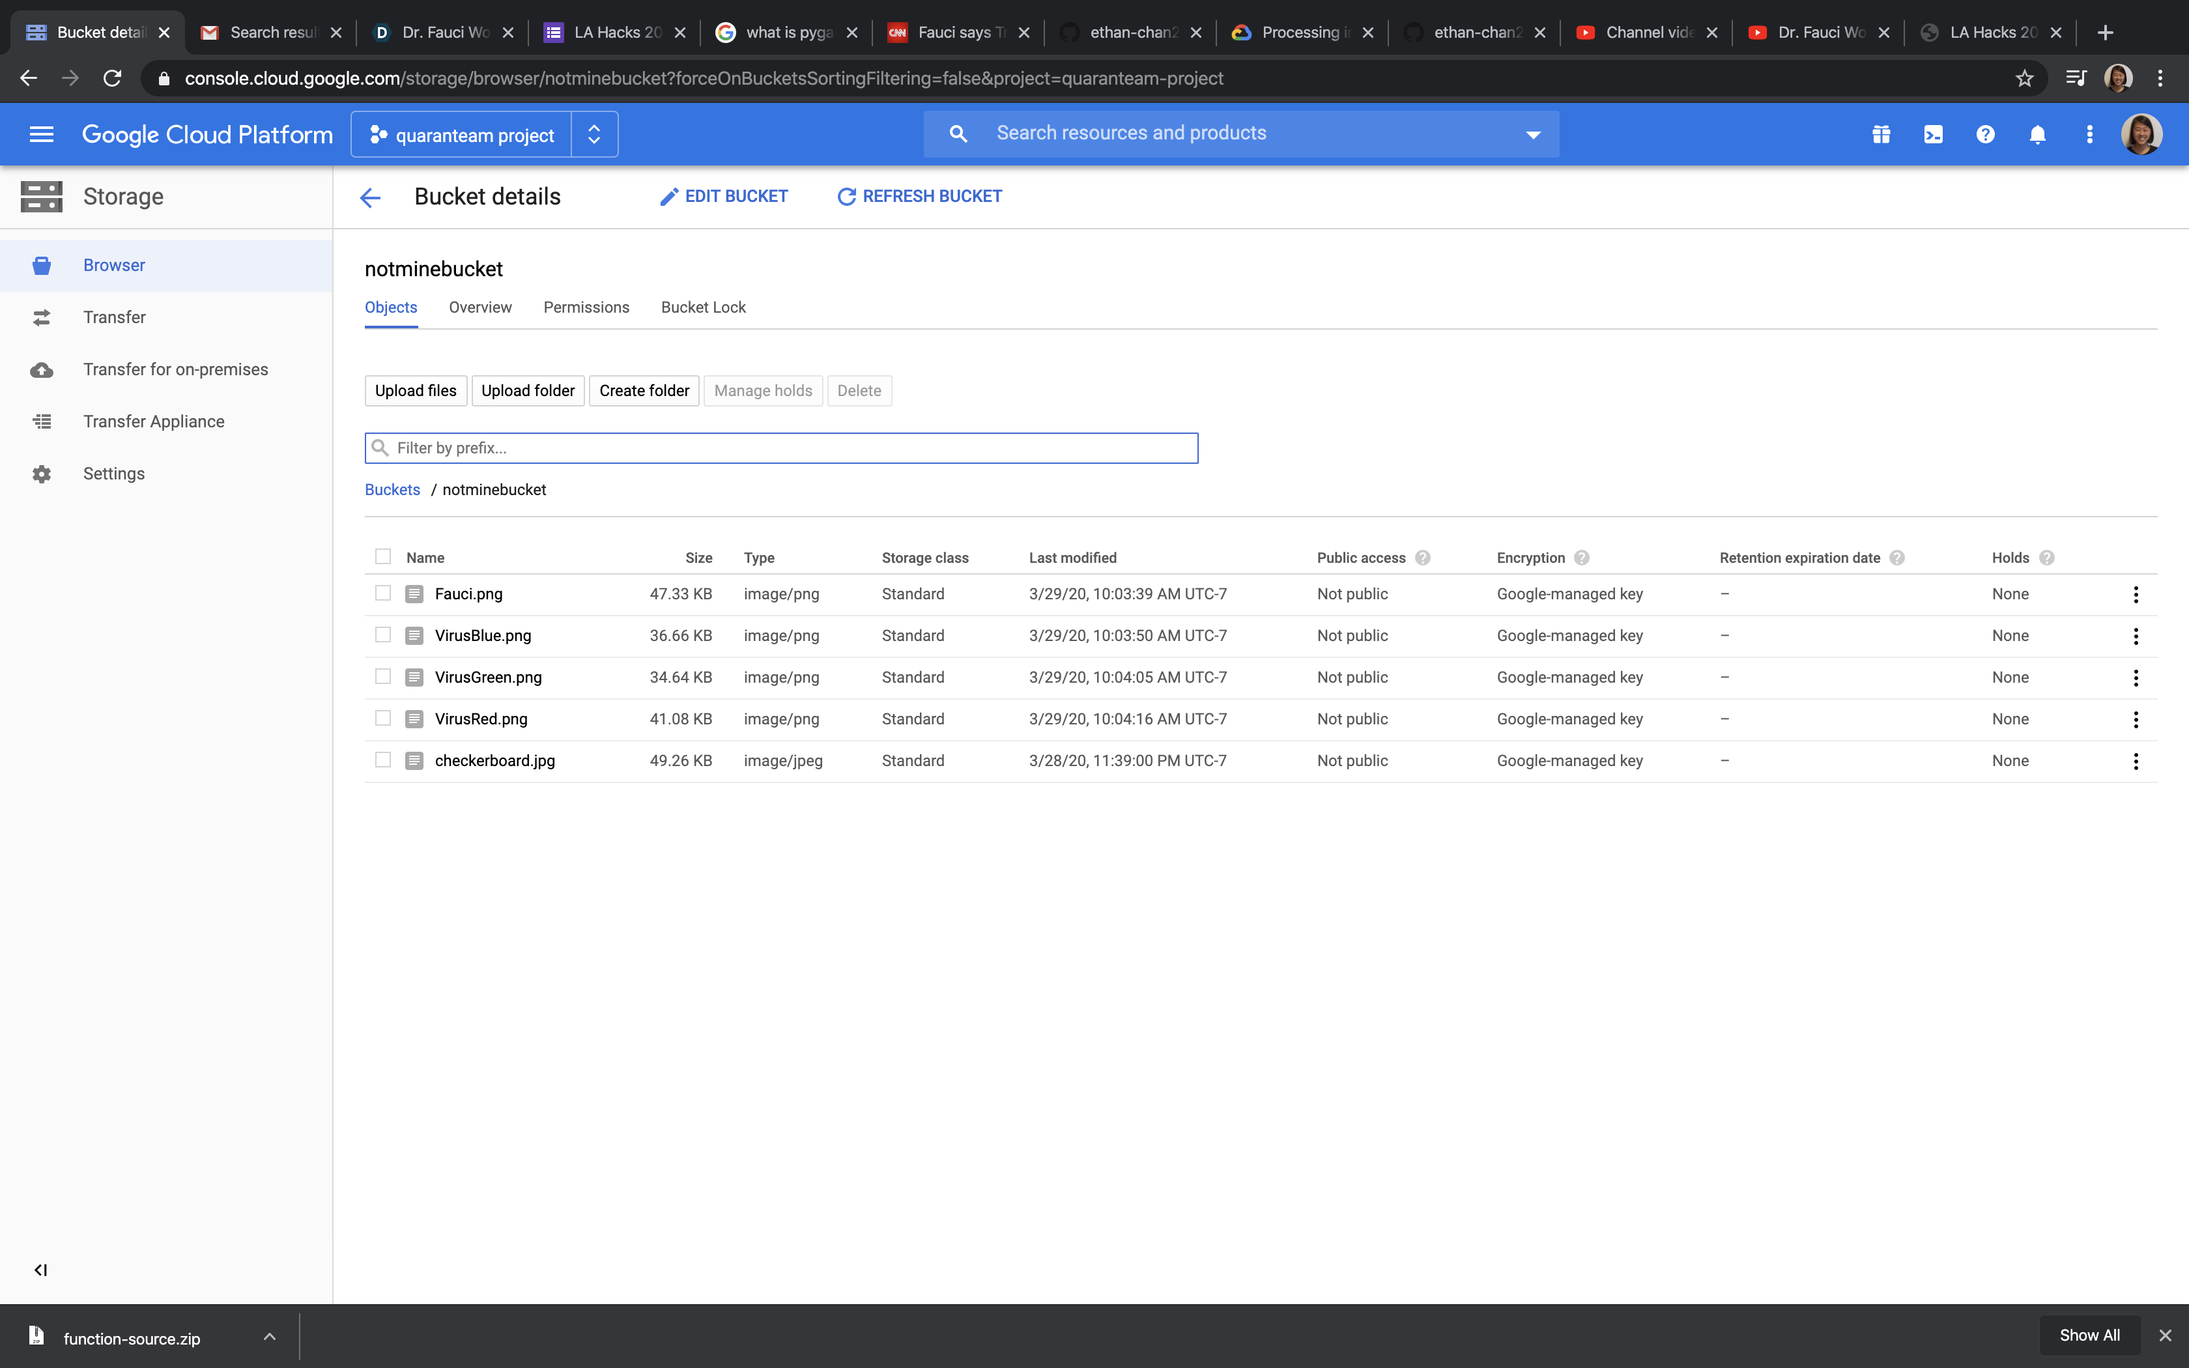The image size is (2189, 1368).
Task: Click the help question mark icon
Action: [x=1986, y=135]
